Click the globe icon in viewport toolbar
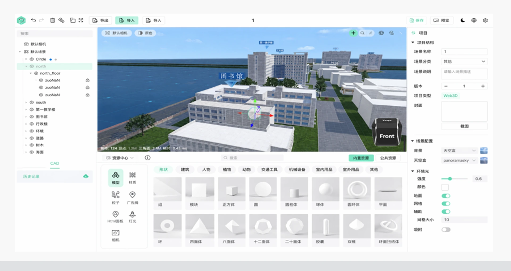The width and height of the screenshot is (511, 271). [x=381, y=33]
